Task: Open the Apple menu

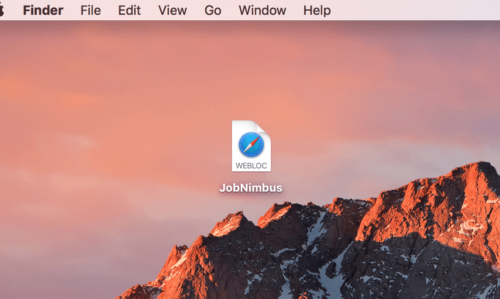Action: coord(1,10)
